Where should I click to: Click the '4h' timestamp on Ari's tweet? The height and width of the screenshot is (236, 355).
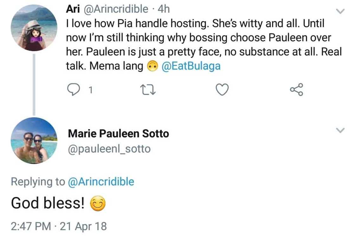(164, 9)
